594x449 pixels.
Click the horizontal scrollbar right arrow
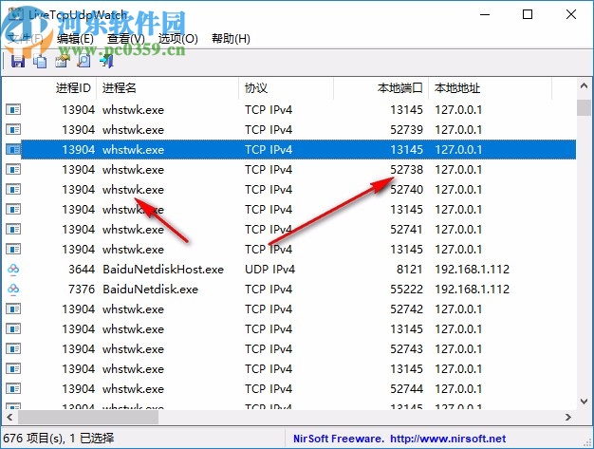point(568,417)
